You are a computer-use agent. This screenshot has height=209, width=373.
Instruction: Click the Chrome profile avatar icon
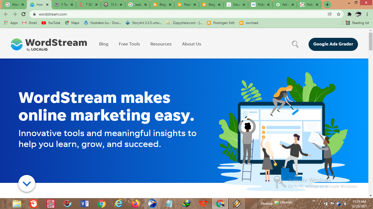(x=358, y=14)
